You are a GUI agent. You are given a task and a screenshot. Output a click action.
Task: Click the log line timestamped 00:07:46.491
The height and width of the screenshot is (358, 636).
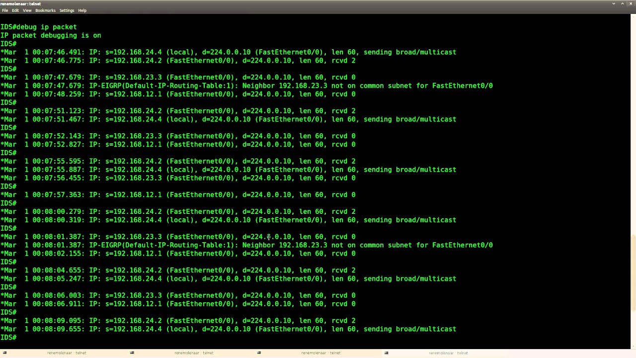click(228, 52)
